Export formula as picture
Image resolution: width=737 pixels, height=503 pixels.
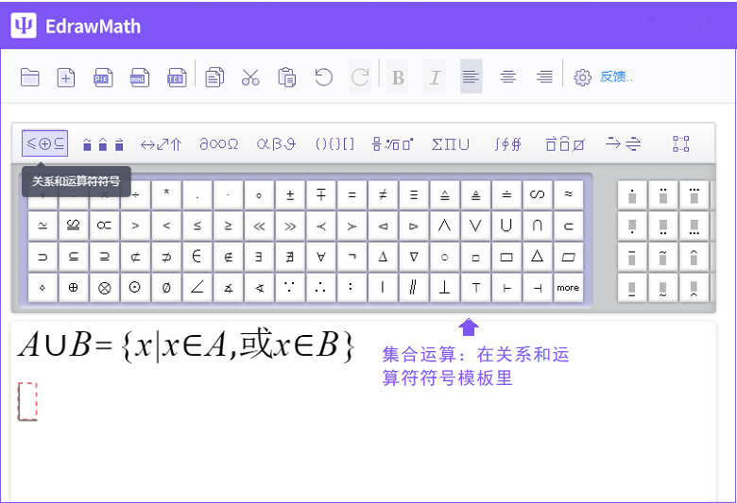click(103, 77)
